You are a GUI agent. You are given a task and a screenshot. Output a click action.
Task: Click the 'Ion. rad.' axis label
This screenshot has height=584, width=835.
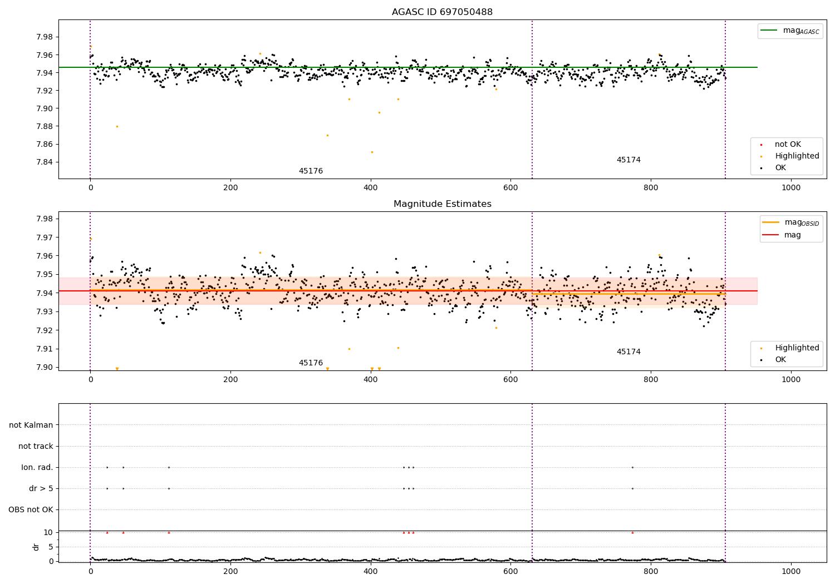click(x=37, y=467)
